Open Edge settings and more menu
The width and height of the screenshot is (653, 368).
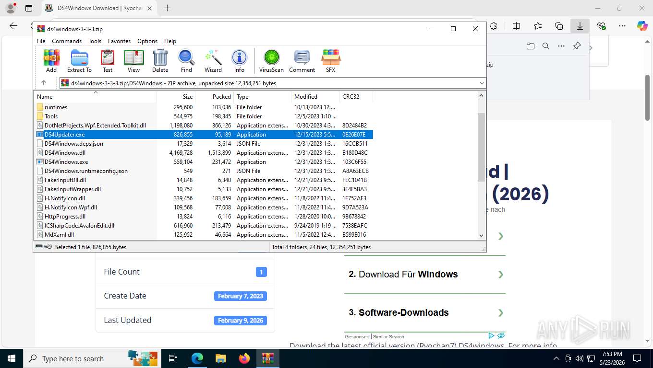point(622,26)
